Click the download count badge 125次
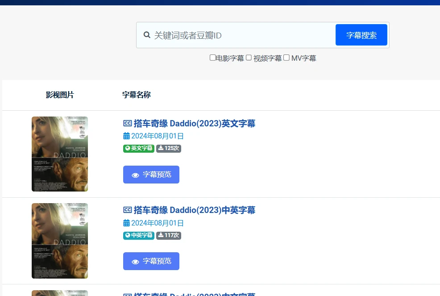The height and width of the screenshot is (296, 440). [169, 148]
